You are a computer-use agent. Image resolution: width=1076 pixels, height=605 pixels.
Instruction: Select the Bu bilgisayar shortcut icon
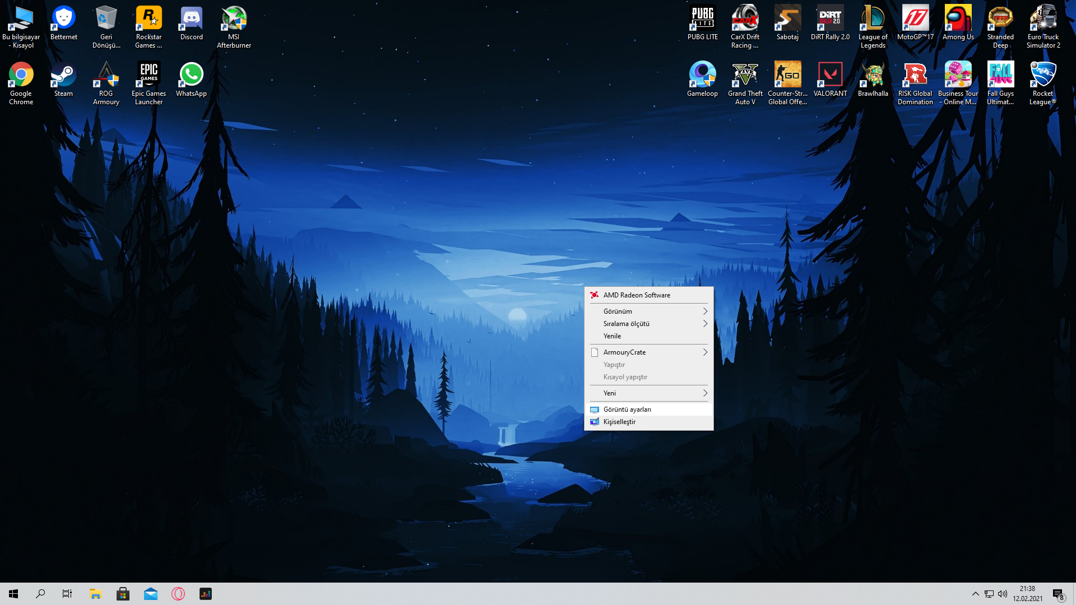[x=21, y=27]
